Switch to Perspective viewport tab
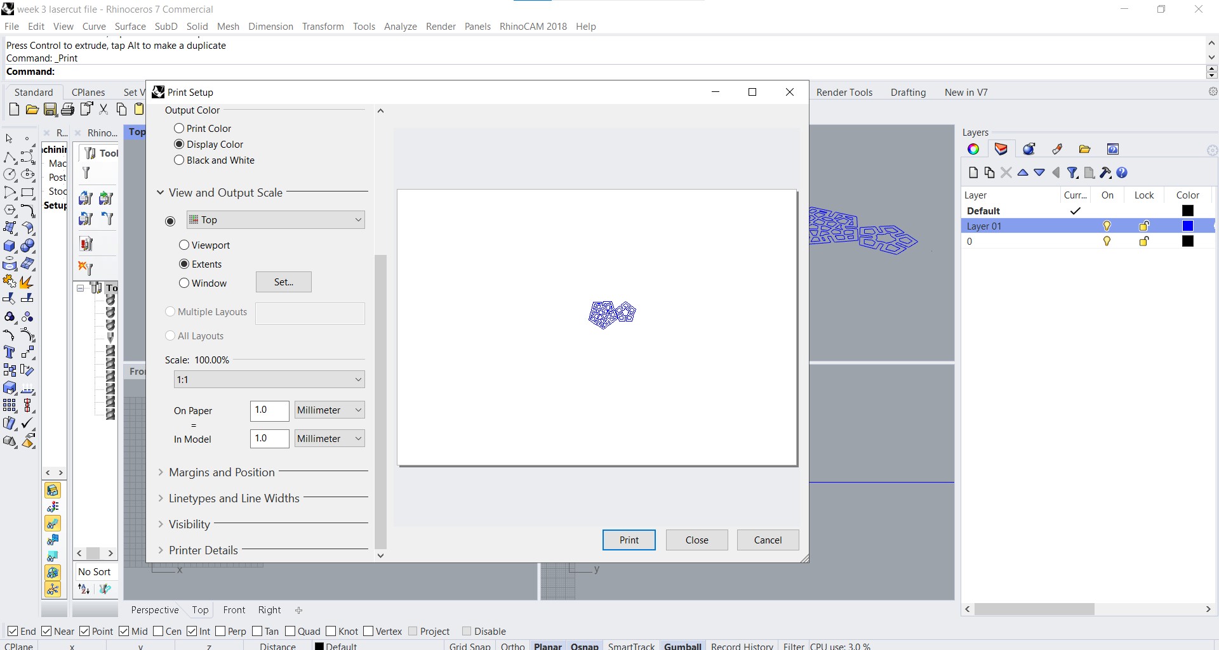The height and width of the screenshot is (650, 1219). [x=154, y=609]
